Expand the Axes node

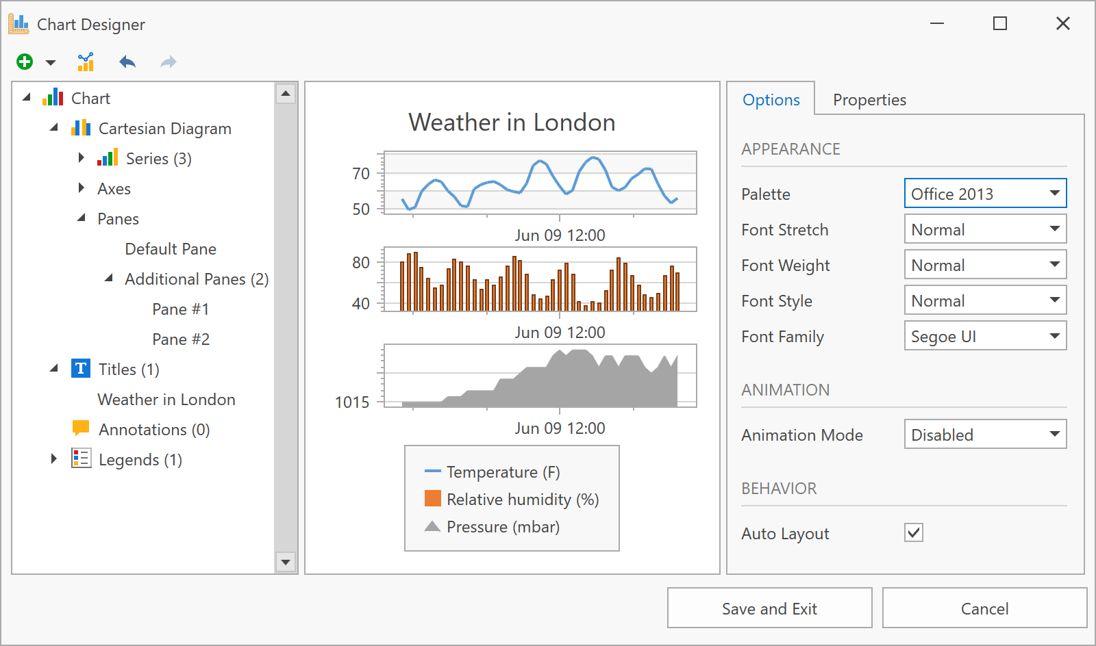point(82,188)
